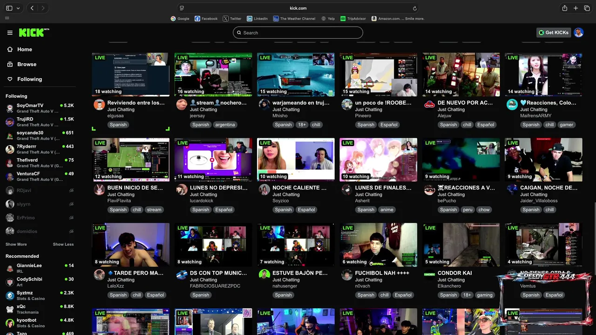The height and width of the screenshot is (335, 596).
Task: Open the Kick hamburger menu
Action: click(x=10, y=33)
